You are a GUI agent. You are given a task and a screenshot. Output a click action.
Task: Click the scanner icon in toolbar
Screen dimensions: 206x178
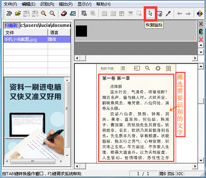[x=9, y=14]
